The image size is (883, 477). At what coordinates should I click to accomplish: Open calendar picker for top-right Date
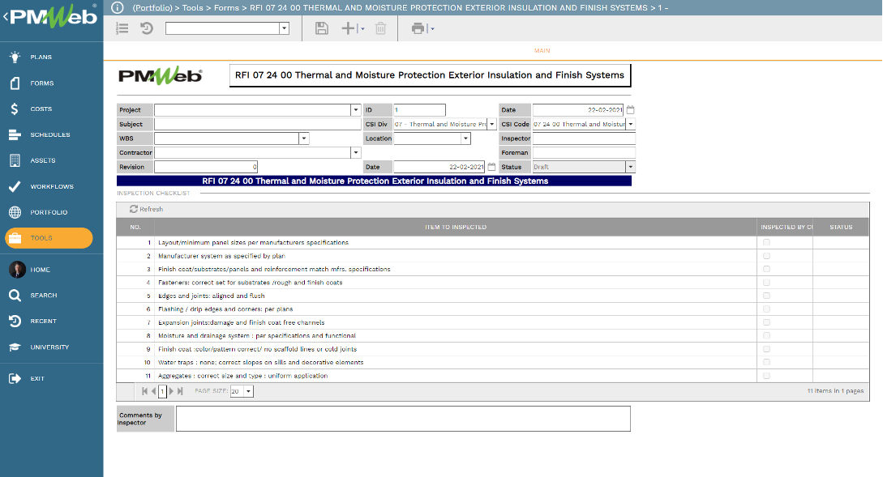click(x=631, y=109)
